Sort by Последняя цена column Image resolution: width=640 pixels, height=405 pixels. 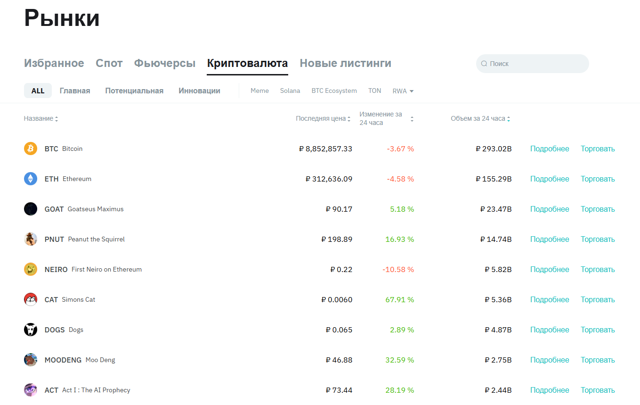pos(323,119)
